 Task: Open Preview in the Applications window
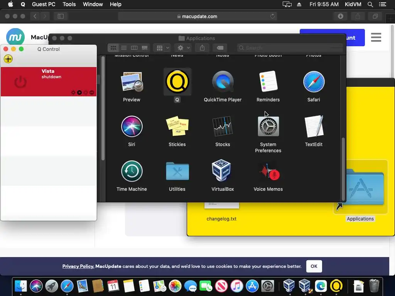pos(132,82)
